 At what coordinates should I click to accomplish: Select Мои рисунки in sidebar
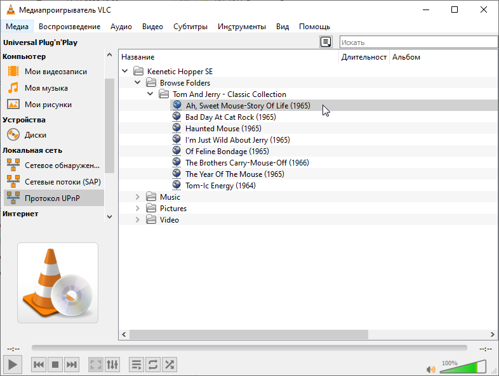[53, 104]
